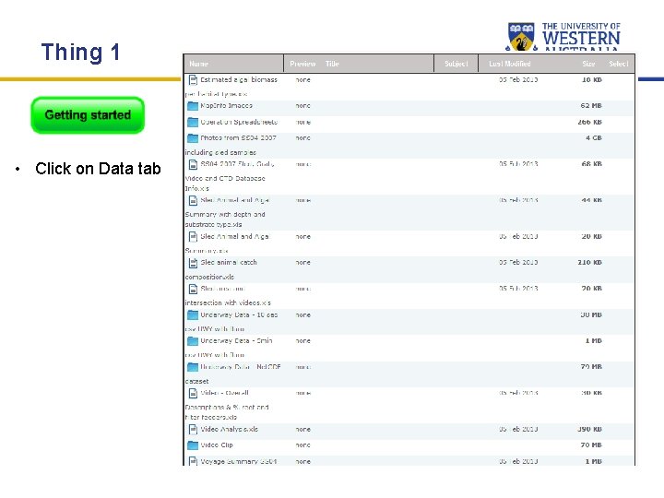Click the '62 MB' size of MapInfo Images
Image resolution: width=664 pixels, height=498 pixels.
click(x=591, y=105)
